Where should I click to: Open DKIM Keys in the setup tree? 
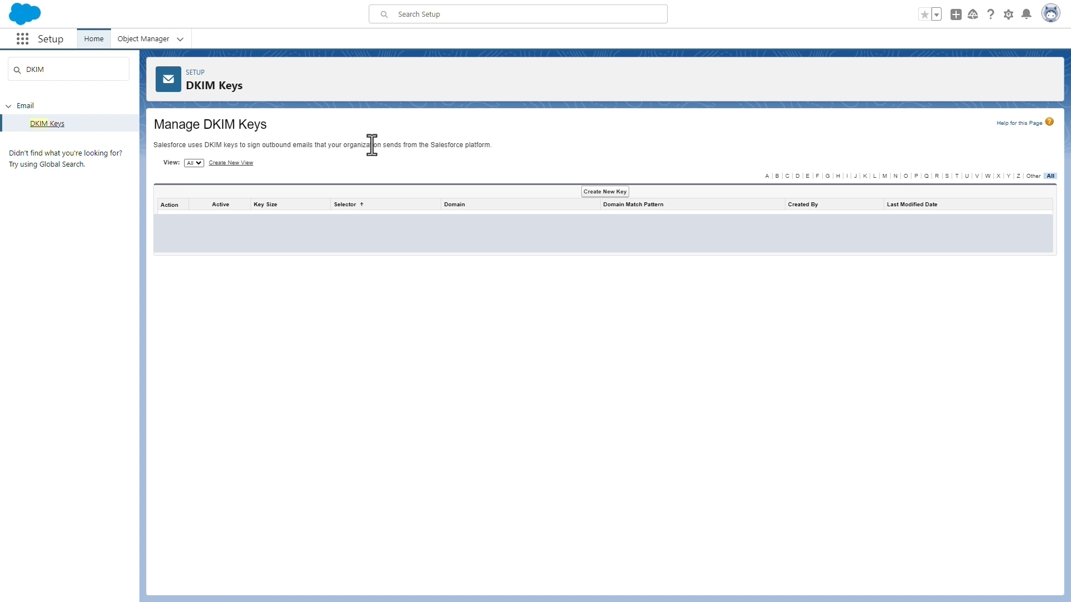tap(47, 124)
